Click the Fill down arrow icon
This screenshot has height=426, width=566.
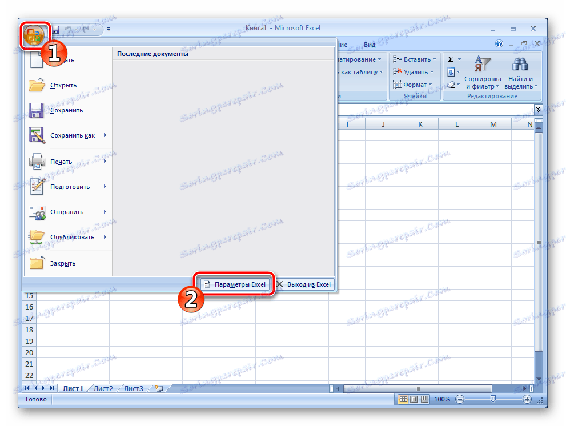coord(451,72)
